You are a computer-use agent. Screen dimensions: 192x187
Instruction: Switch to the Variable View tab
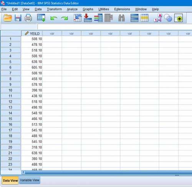30,180
